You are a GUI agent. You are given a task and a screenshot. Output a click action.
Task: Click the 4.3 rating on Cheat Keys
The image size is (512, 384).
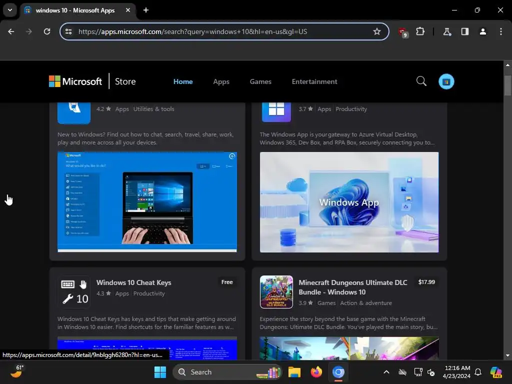[103, 293]
